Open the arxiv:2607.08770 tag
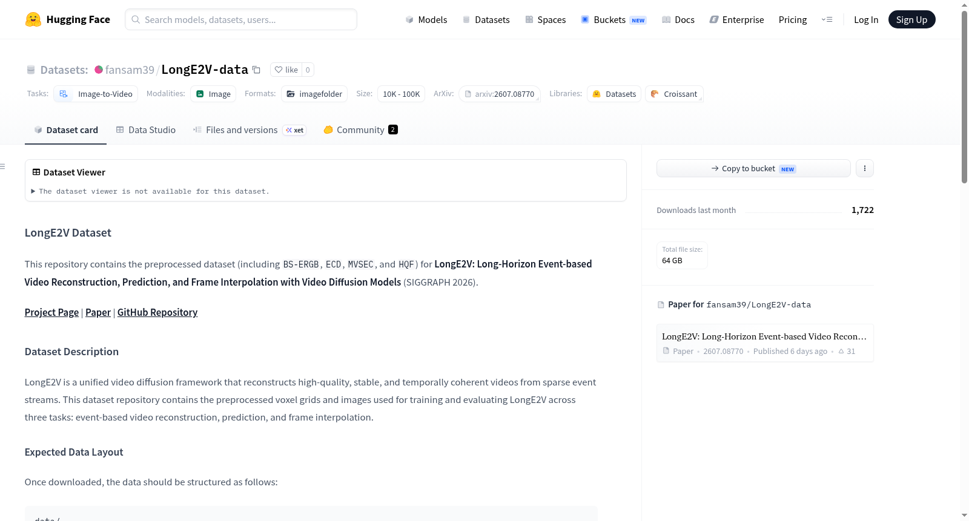Screen dimensions: 969x521 click(500, 94)
